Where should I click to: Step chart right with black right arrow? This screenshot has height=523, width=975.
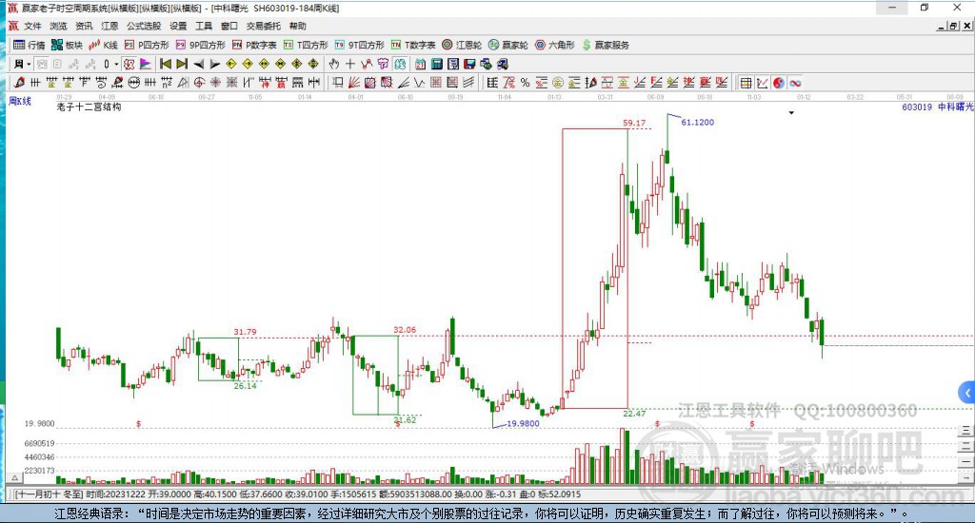click(214, 64)
